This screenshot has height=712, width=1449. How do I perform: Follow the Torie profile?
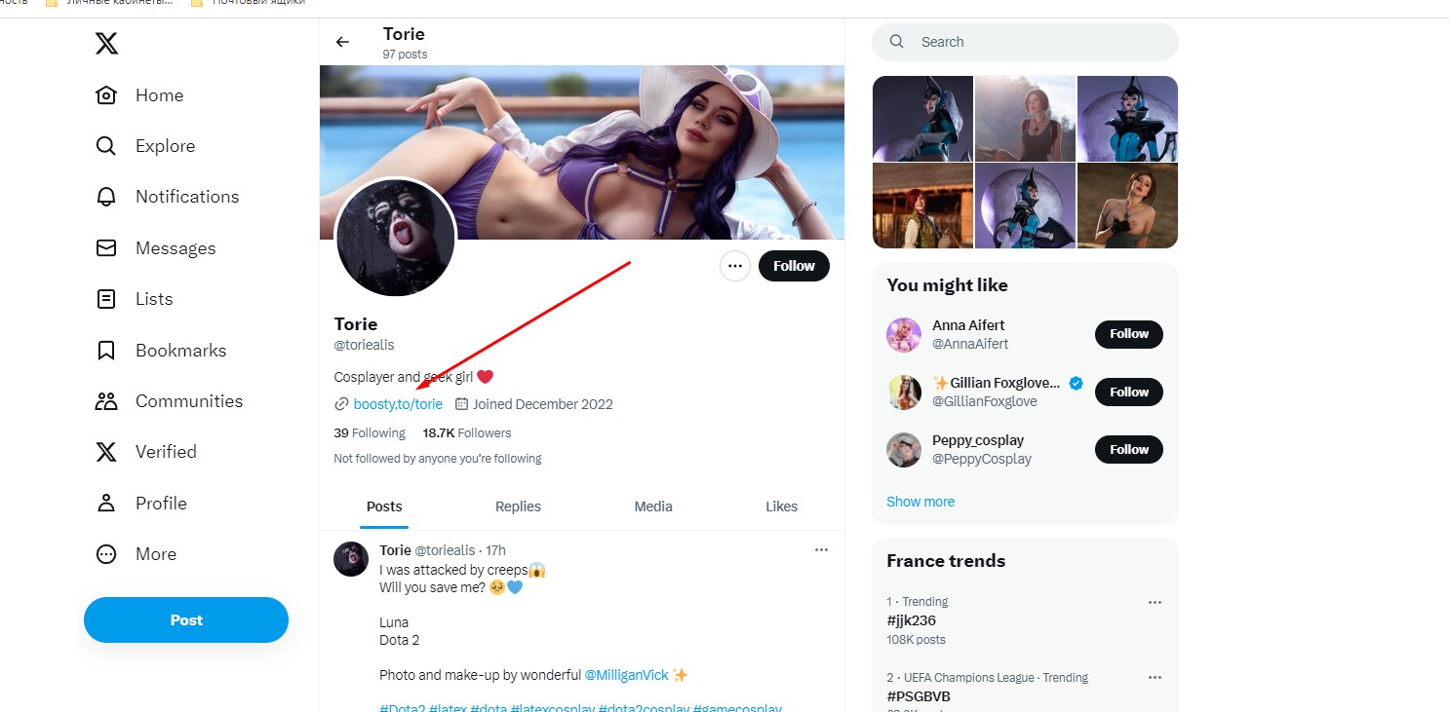[x=794, y=266]
